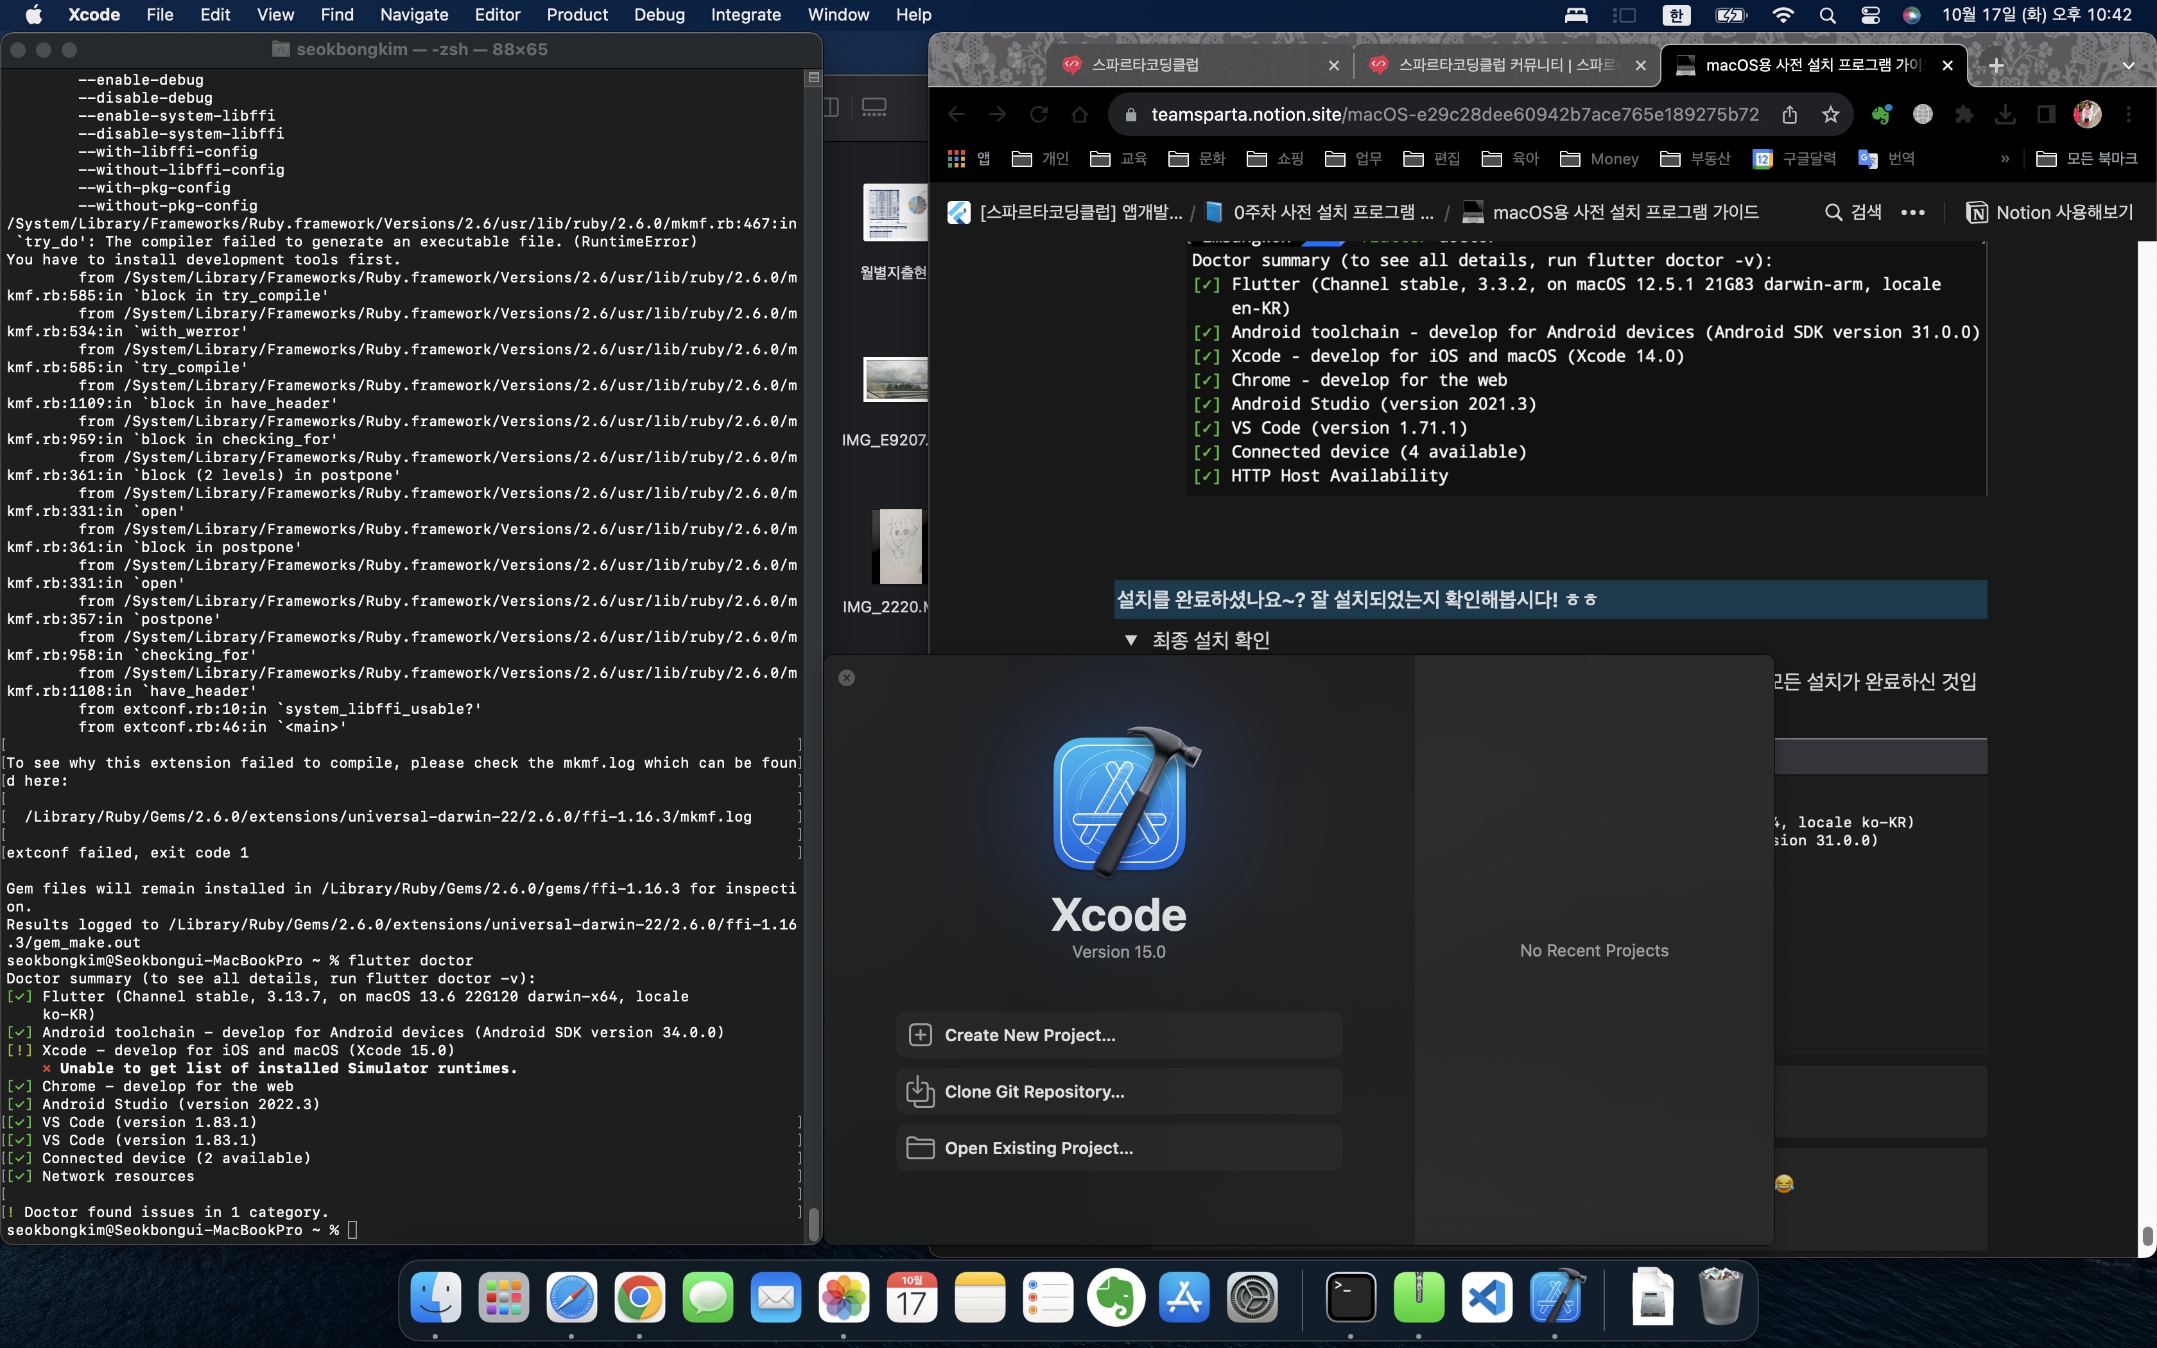Collapse the 최종 설치 확인 toggle
2157x1348 pixels.
click(1131, 640)
